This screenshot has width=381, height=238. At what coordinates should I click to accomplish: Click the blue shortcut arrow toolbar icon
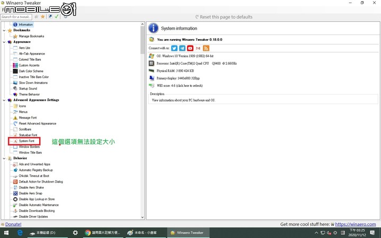point(50,17)
